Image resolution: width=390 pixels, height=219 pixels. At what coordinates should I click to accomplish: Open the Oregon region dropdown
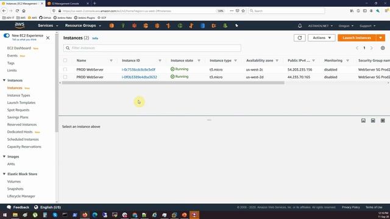pyautogui.click(x=346, y=26)
